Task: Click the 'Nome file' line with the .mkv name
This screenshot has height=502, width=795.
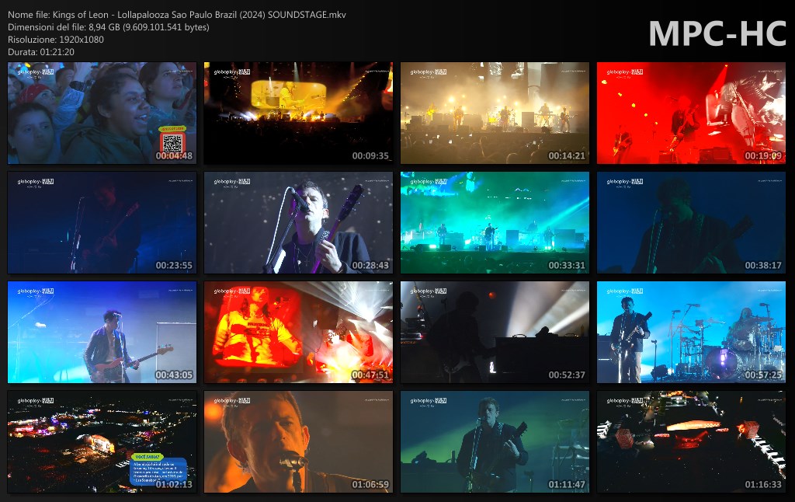Action: (177, 15)
